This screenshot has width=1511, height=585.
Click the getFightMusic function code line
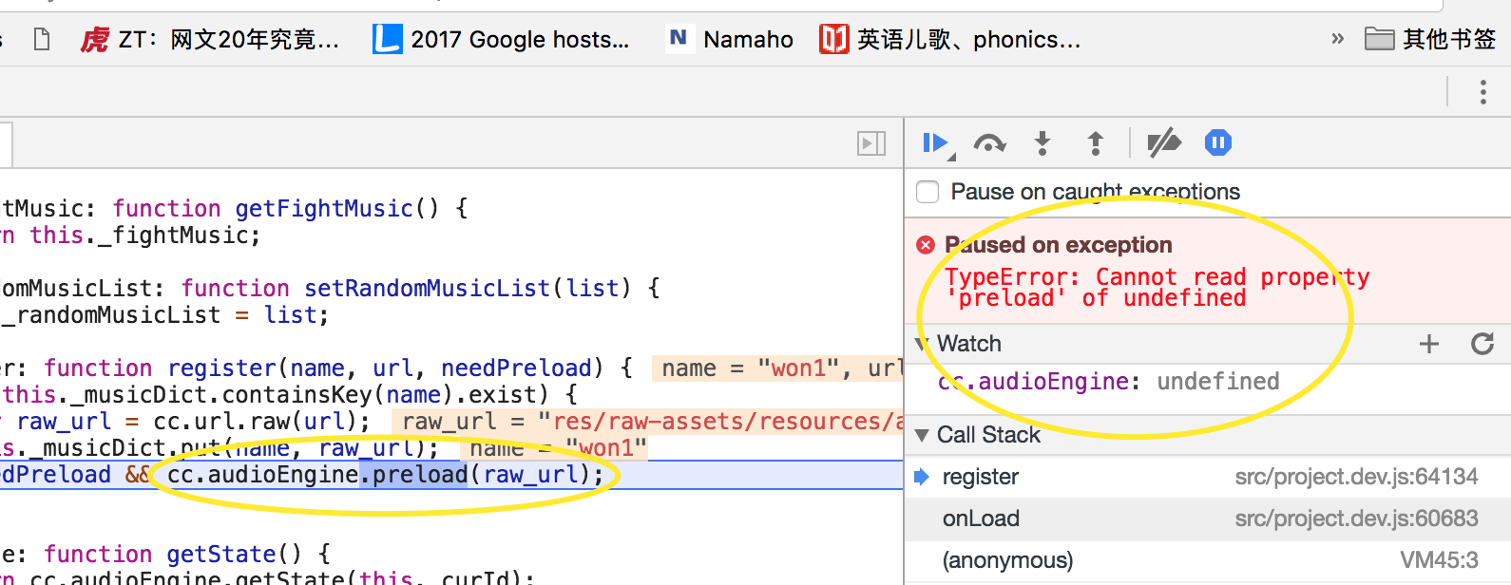[x=234, y=209]
